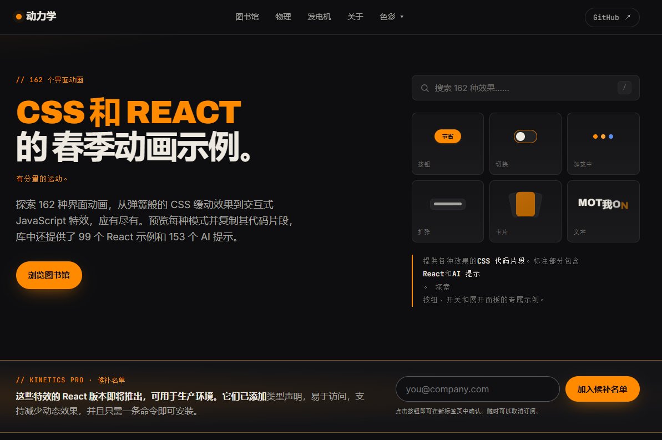This screenshot has width=662, height=440.
Task: Click the orange tilted card preview
Action: (x=525, y=204)
